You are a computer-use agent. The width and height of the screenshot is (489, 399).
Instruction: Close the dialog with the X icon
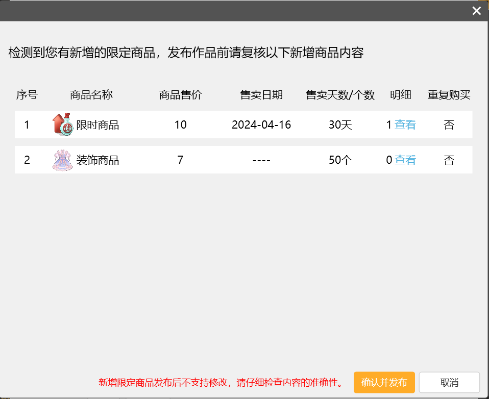(476, 11)
